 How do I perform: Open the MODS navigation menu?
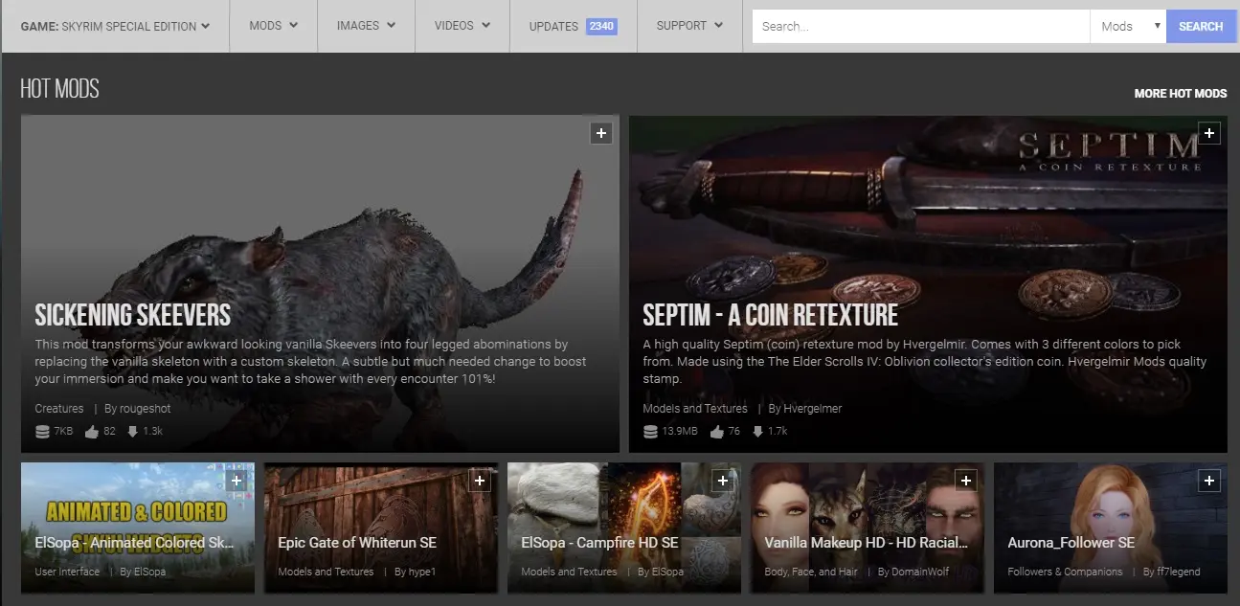coord(274,26)
